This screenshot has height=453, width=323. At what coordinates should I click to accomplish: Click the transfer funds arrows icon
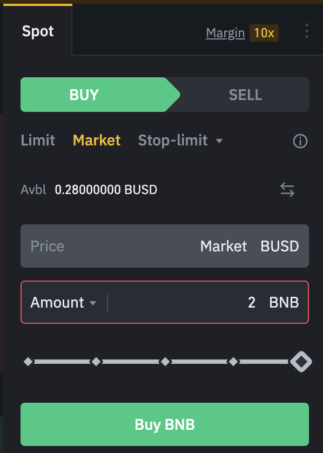point(287,190)
